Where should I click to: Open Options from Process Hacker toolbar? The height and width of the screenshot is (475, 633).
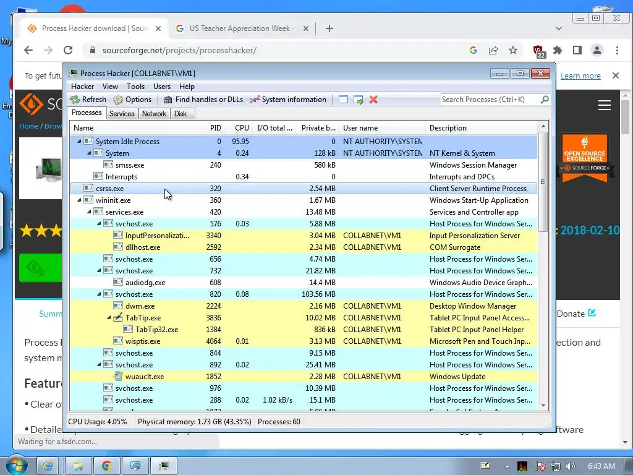click(x=132, y=100)
